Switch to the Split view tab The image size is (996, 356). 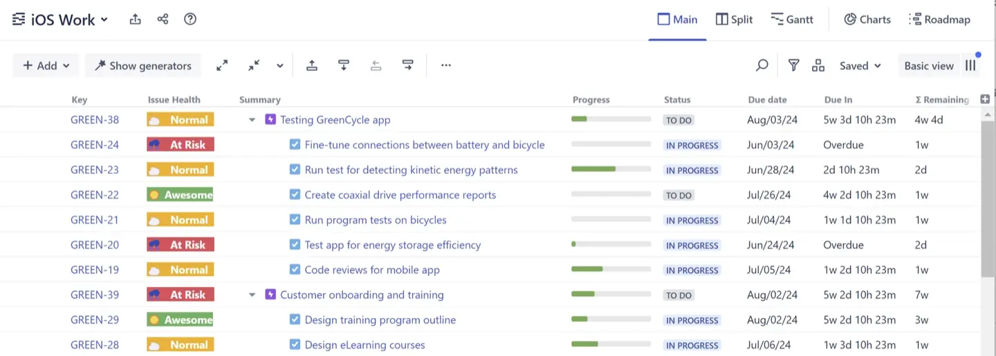click(734, 19)
